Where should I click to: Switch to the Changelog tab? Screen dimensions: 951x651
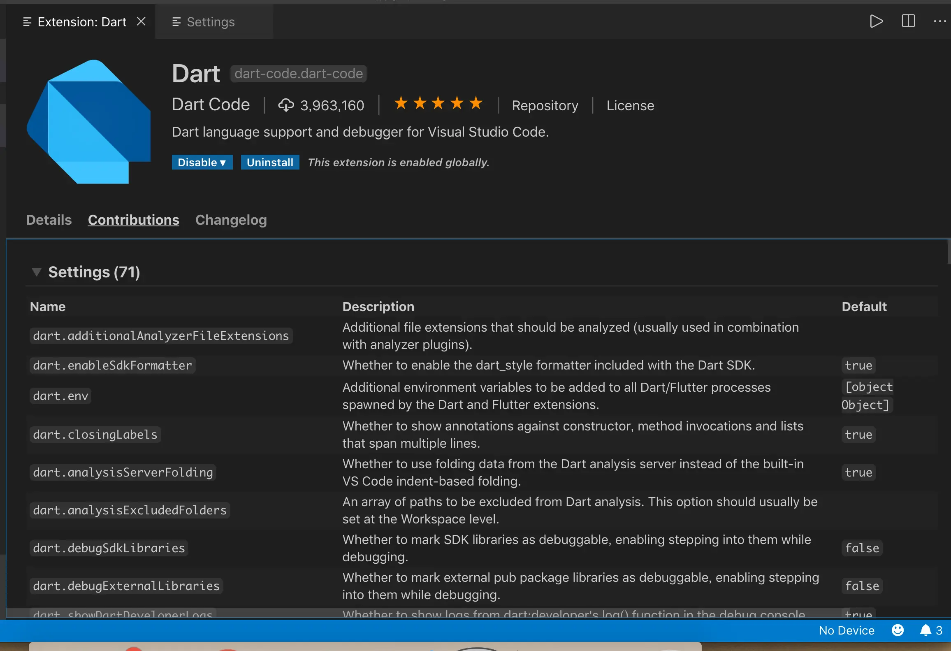(x=231, y=220)
